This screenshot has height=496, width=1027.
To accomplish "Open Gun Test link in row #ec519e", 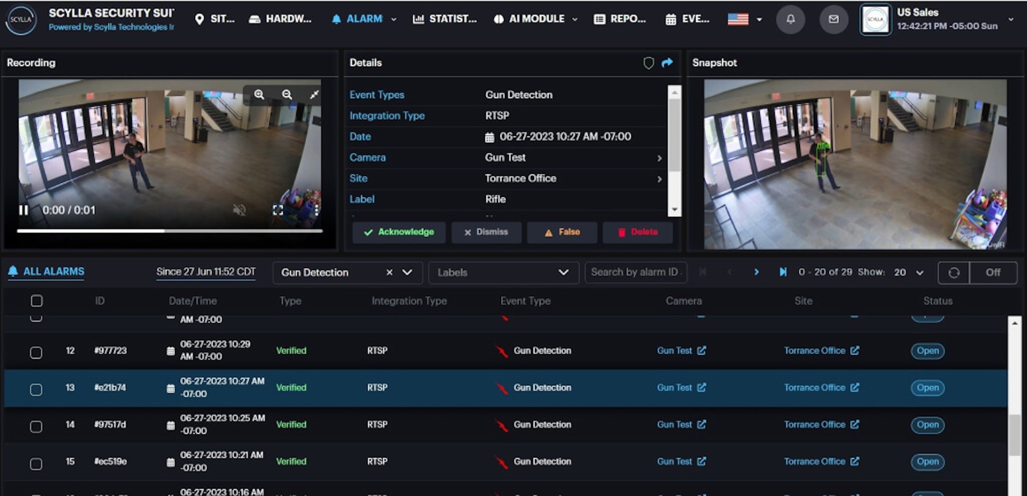I will [x=681, y=461].
